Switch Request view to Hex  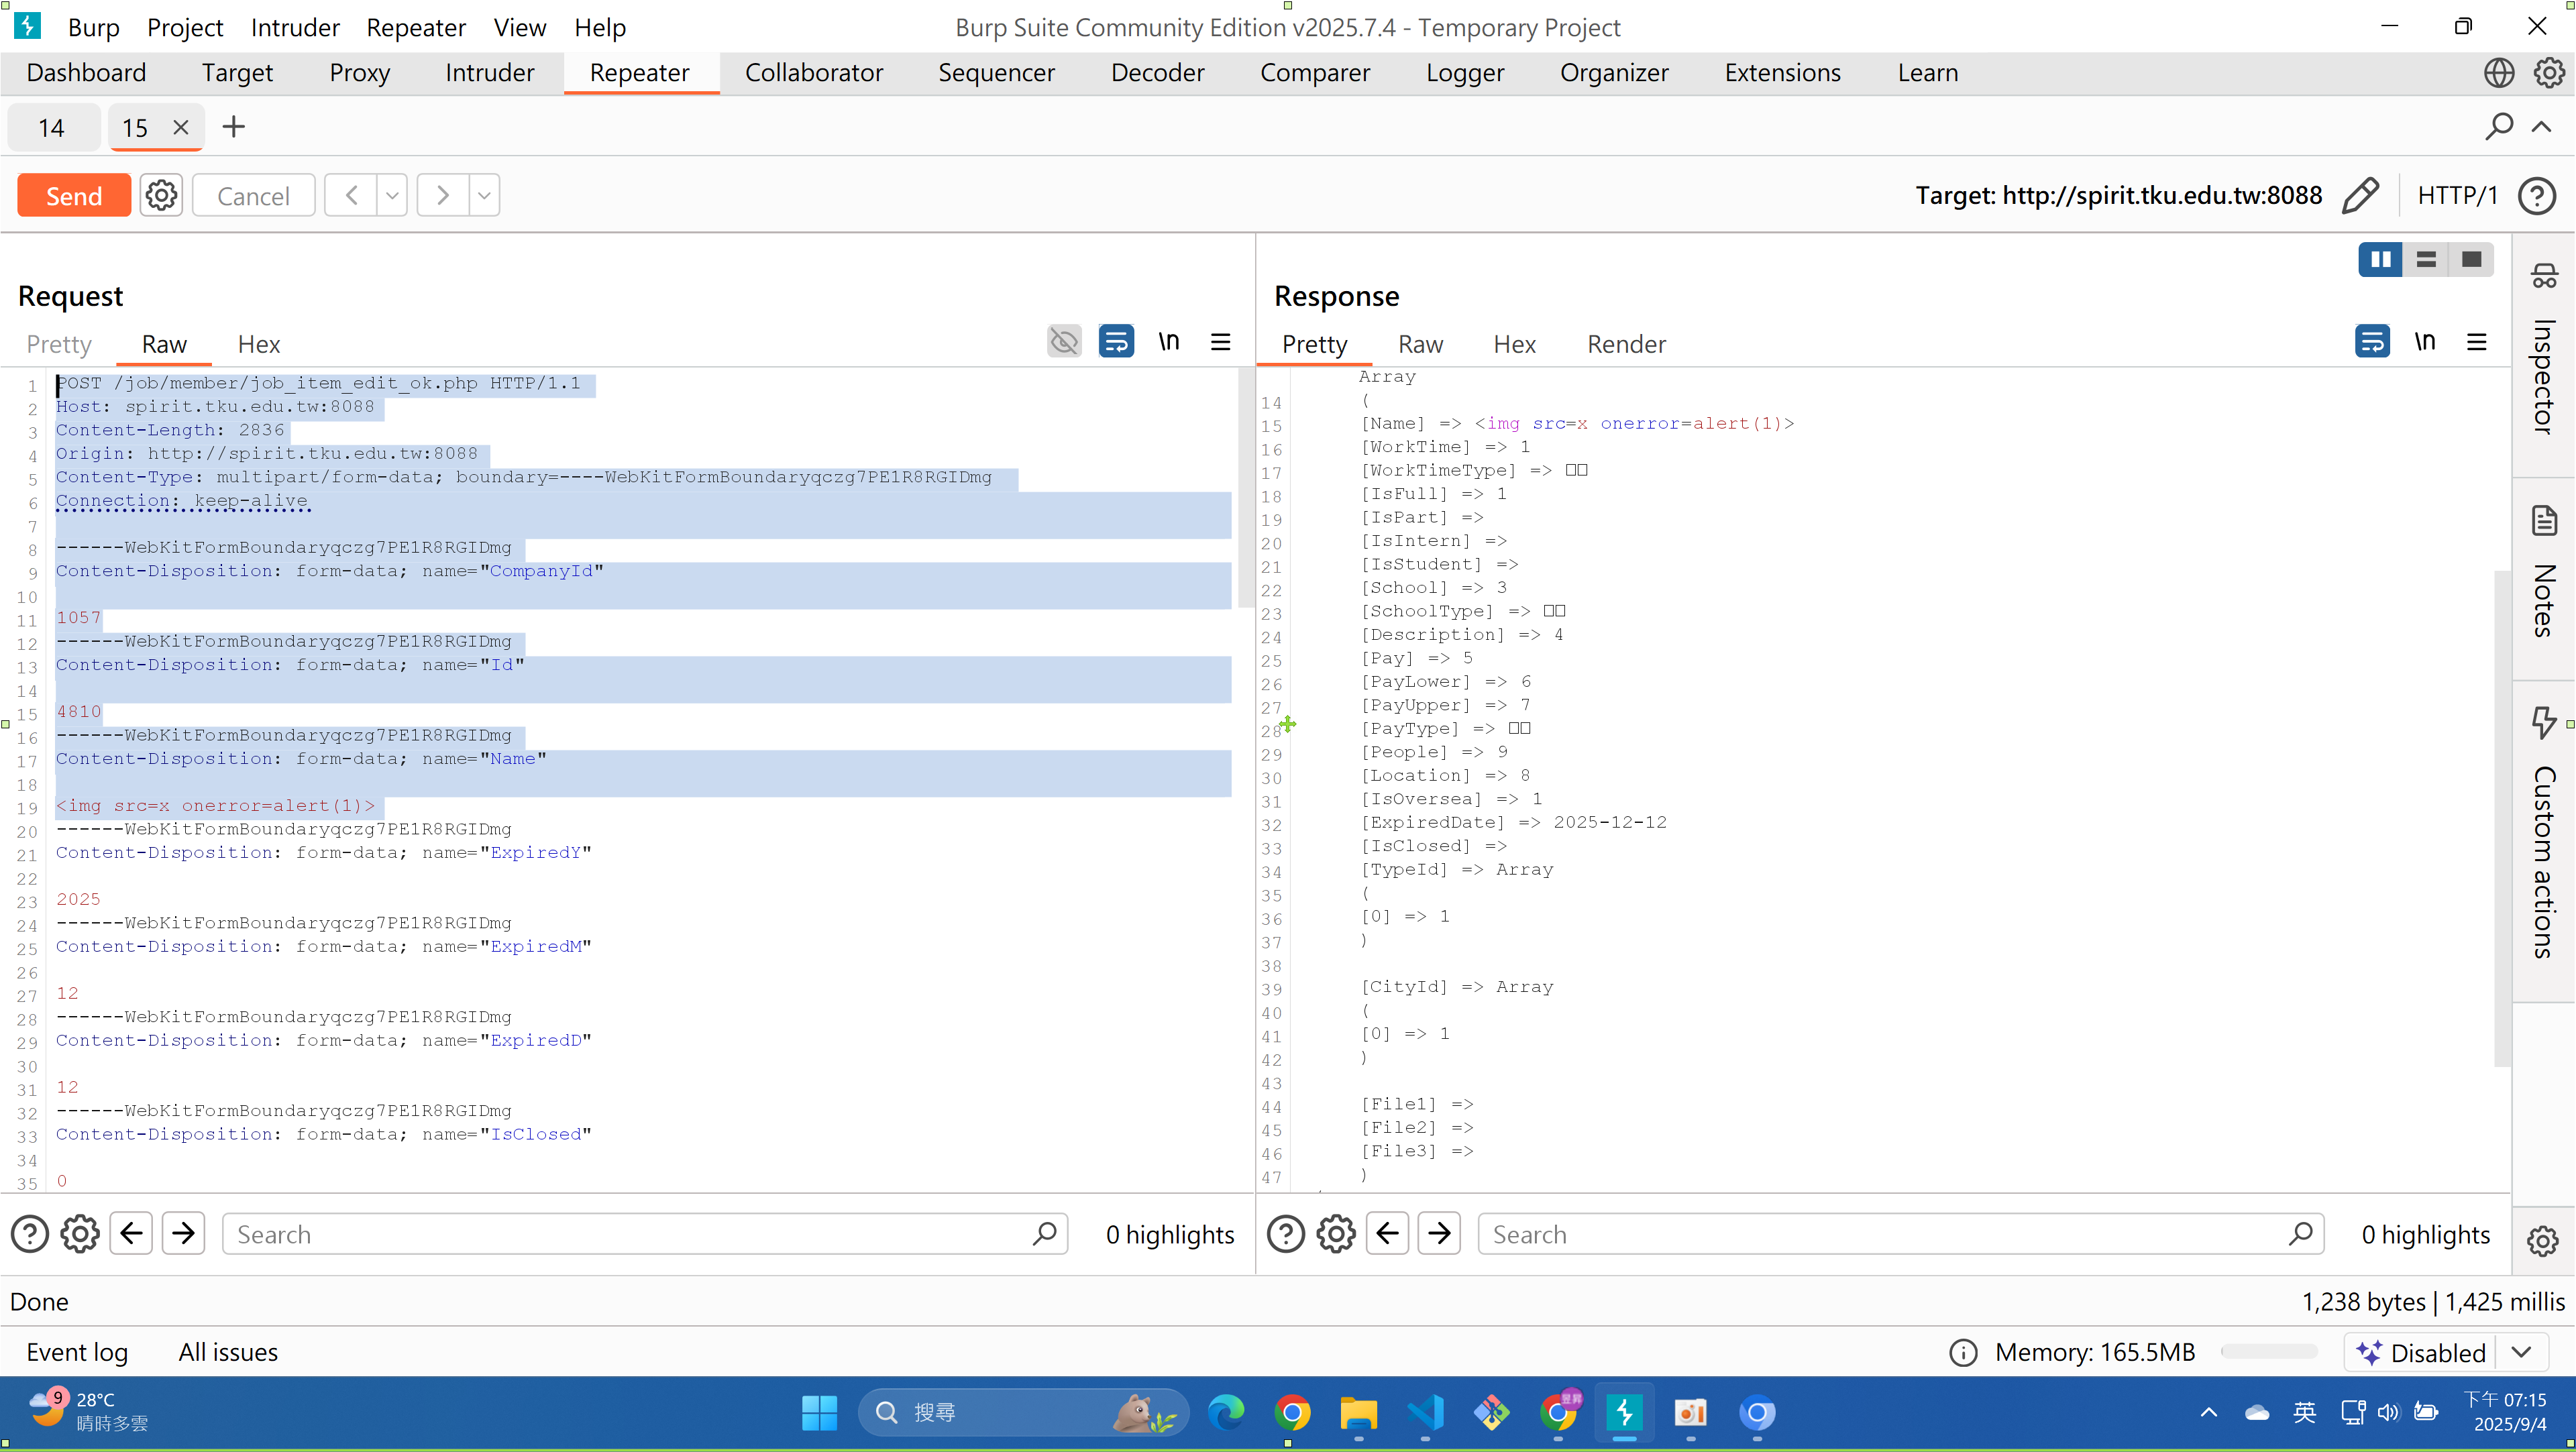point(259,344)
